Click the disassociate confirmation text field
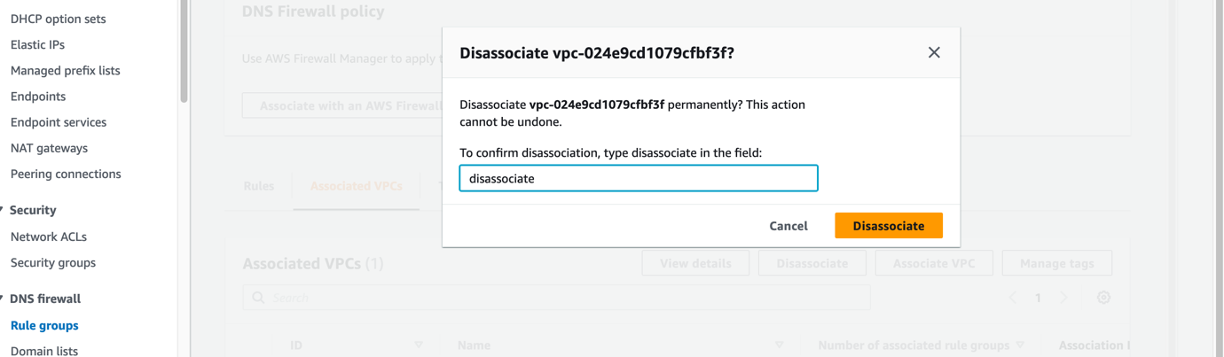This screenshot has width=1224, height=357. 639,178
